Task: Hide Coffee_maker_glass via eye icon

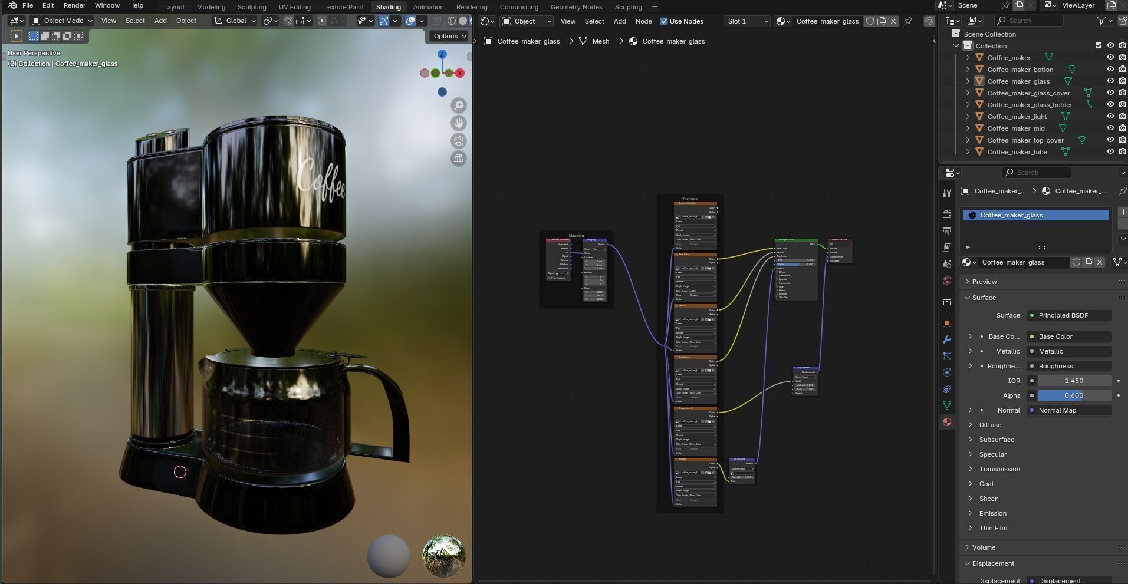Action: click(x=1110, y=81)
